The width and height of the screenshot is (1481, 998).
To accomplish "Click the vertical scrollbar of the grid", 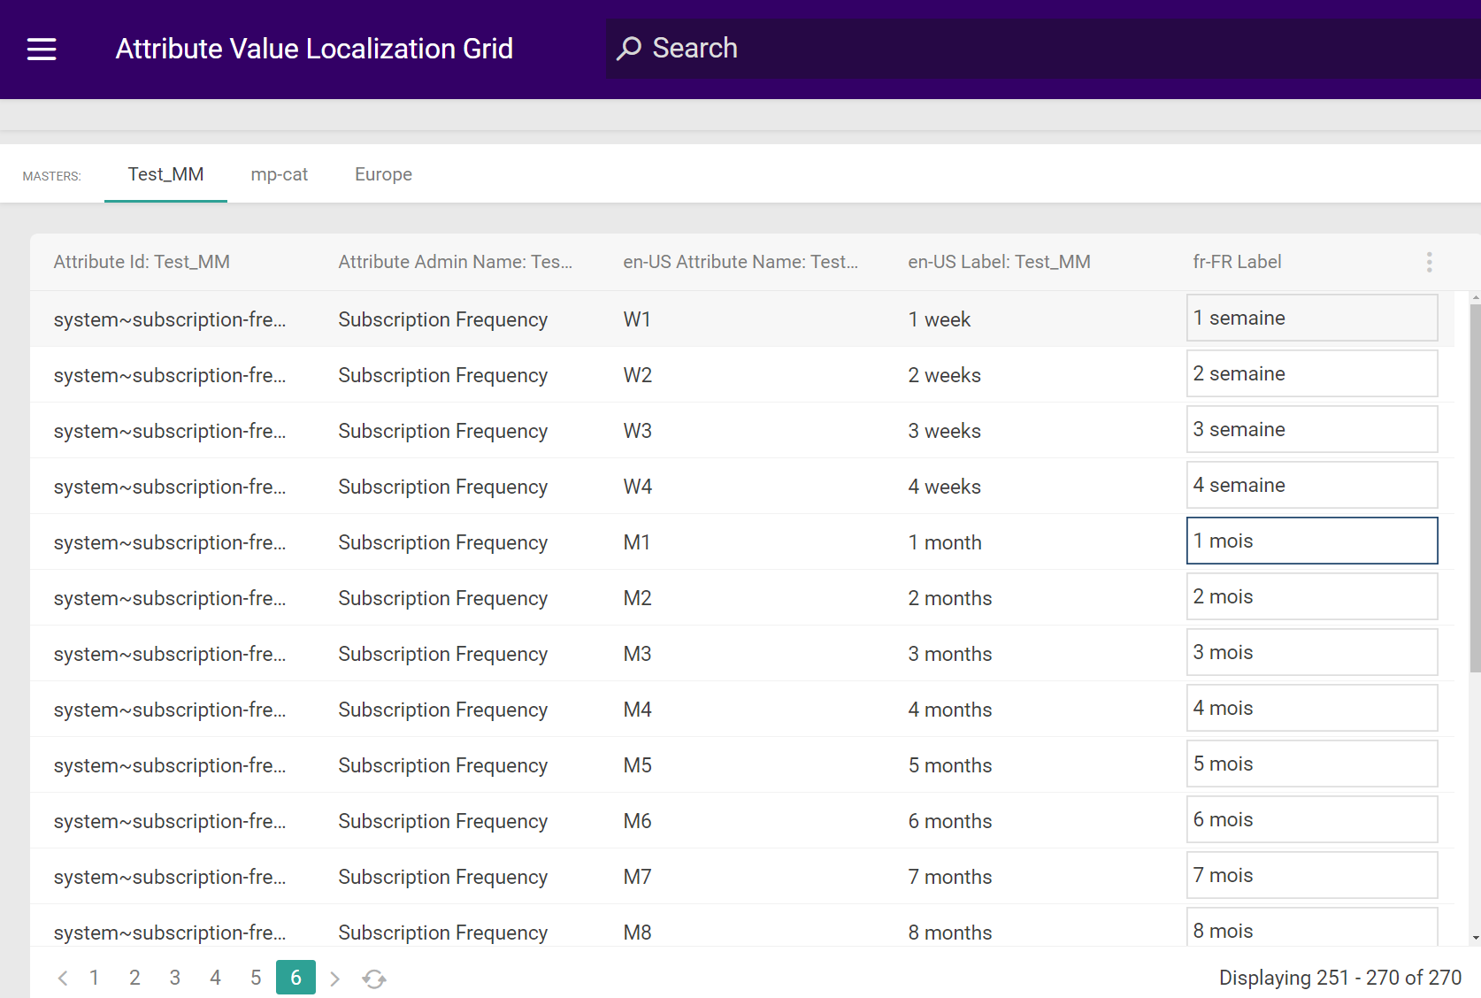I will (1475, 488).
